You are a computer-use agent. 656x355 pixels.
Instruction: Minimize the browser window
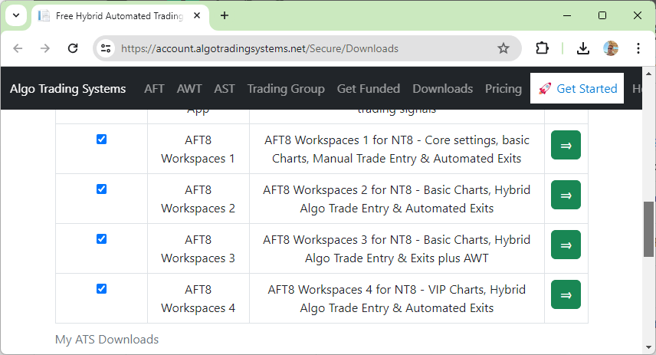[567, 15]
